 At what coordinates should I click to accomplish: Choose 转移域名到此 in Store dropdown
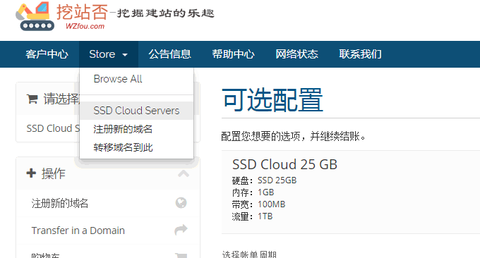point(123,147)
